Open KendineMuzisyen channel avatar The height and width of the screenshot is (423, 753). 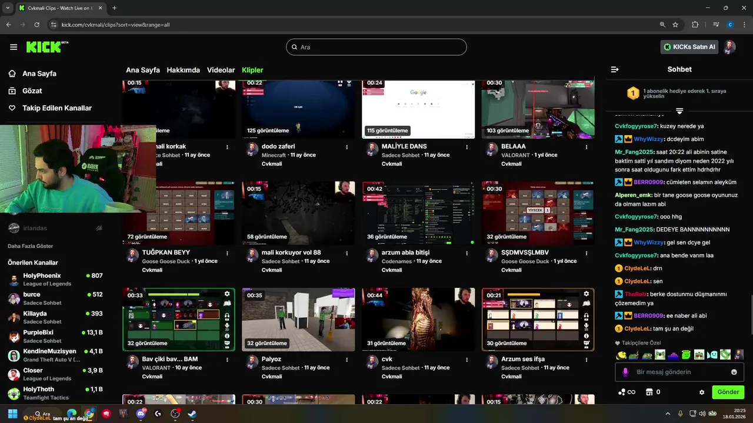[x=14, y=355]
